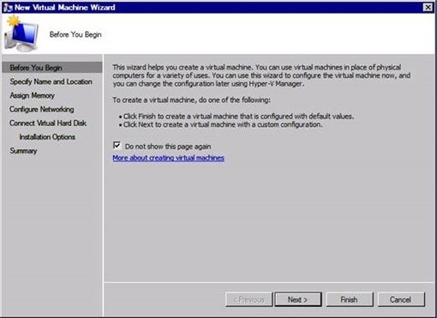
Task: Go to Specify Name and Location step
Action: [x=51, y=81]
